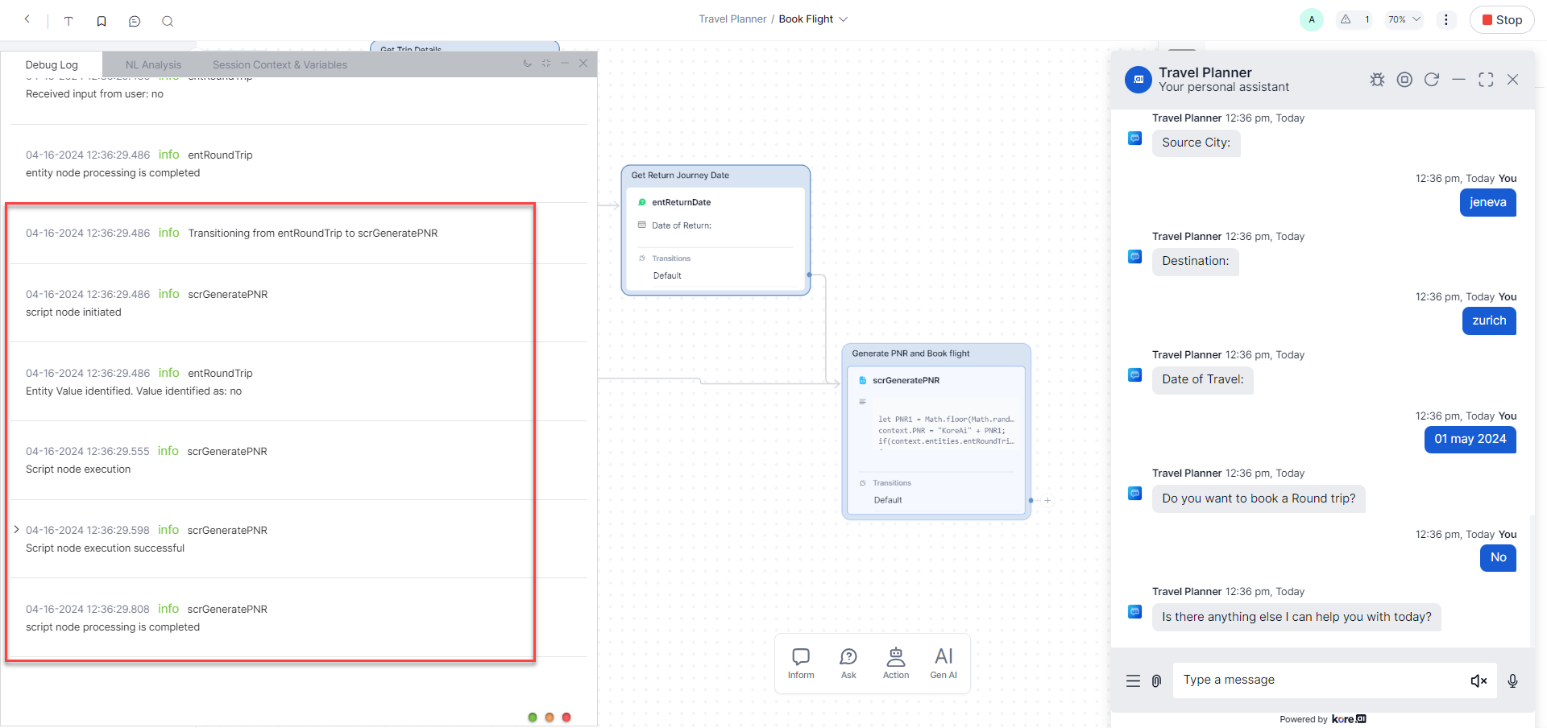
Task: Open the Book Flight breadcrumb dropdown
Action: coord(843,19)
